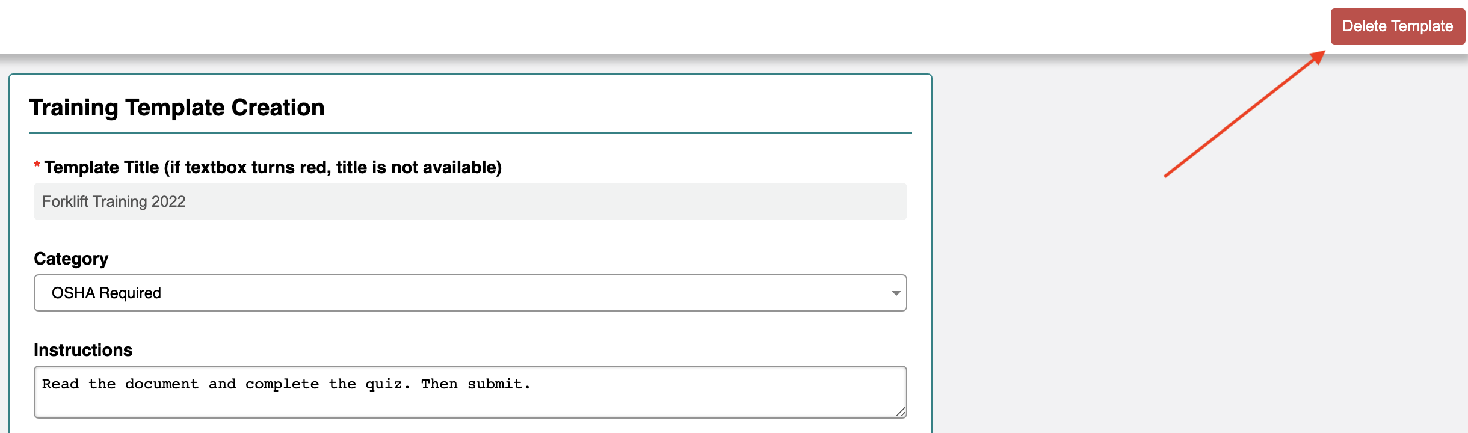Viewport: 1468px width, 433px height.
Task: Place cursor in Forklift Training 2022 text
Action: (114, 201)
